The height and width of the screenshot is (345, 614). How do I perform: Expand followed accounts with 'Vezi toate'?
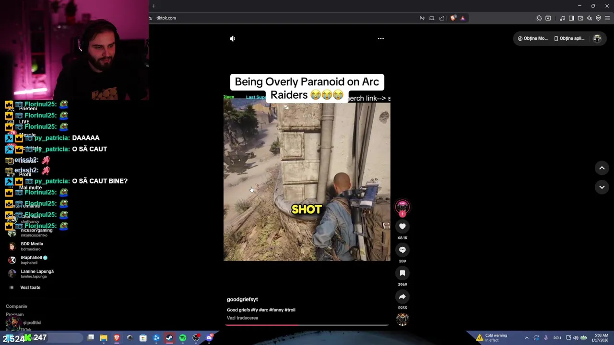point(30,287)
